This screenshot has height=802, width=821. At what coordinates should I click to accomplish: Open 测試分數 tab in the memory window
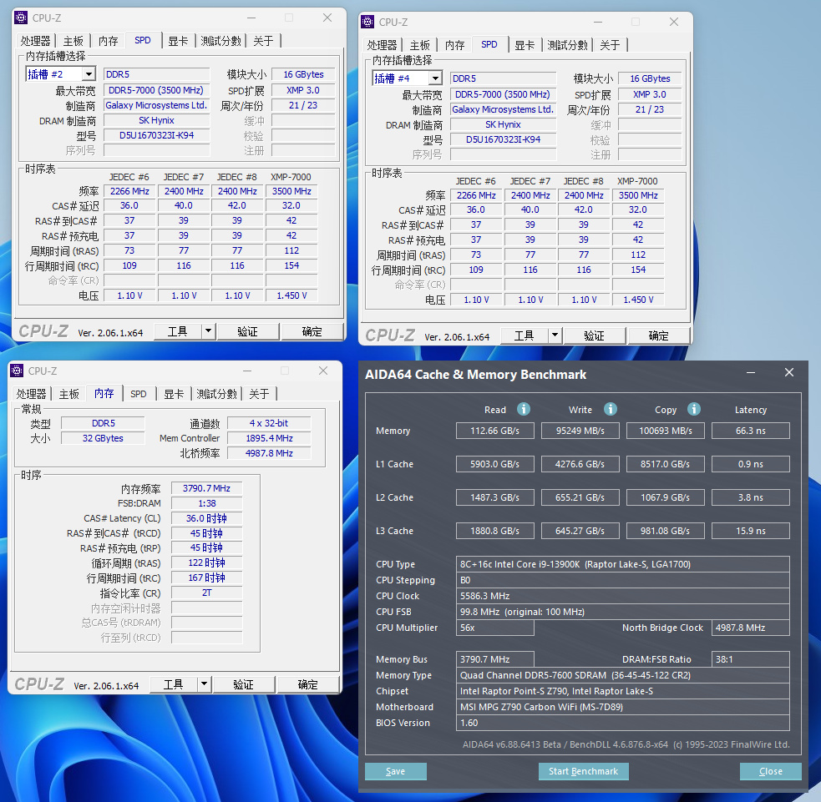[x=217, y=394]
